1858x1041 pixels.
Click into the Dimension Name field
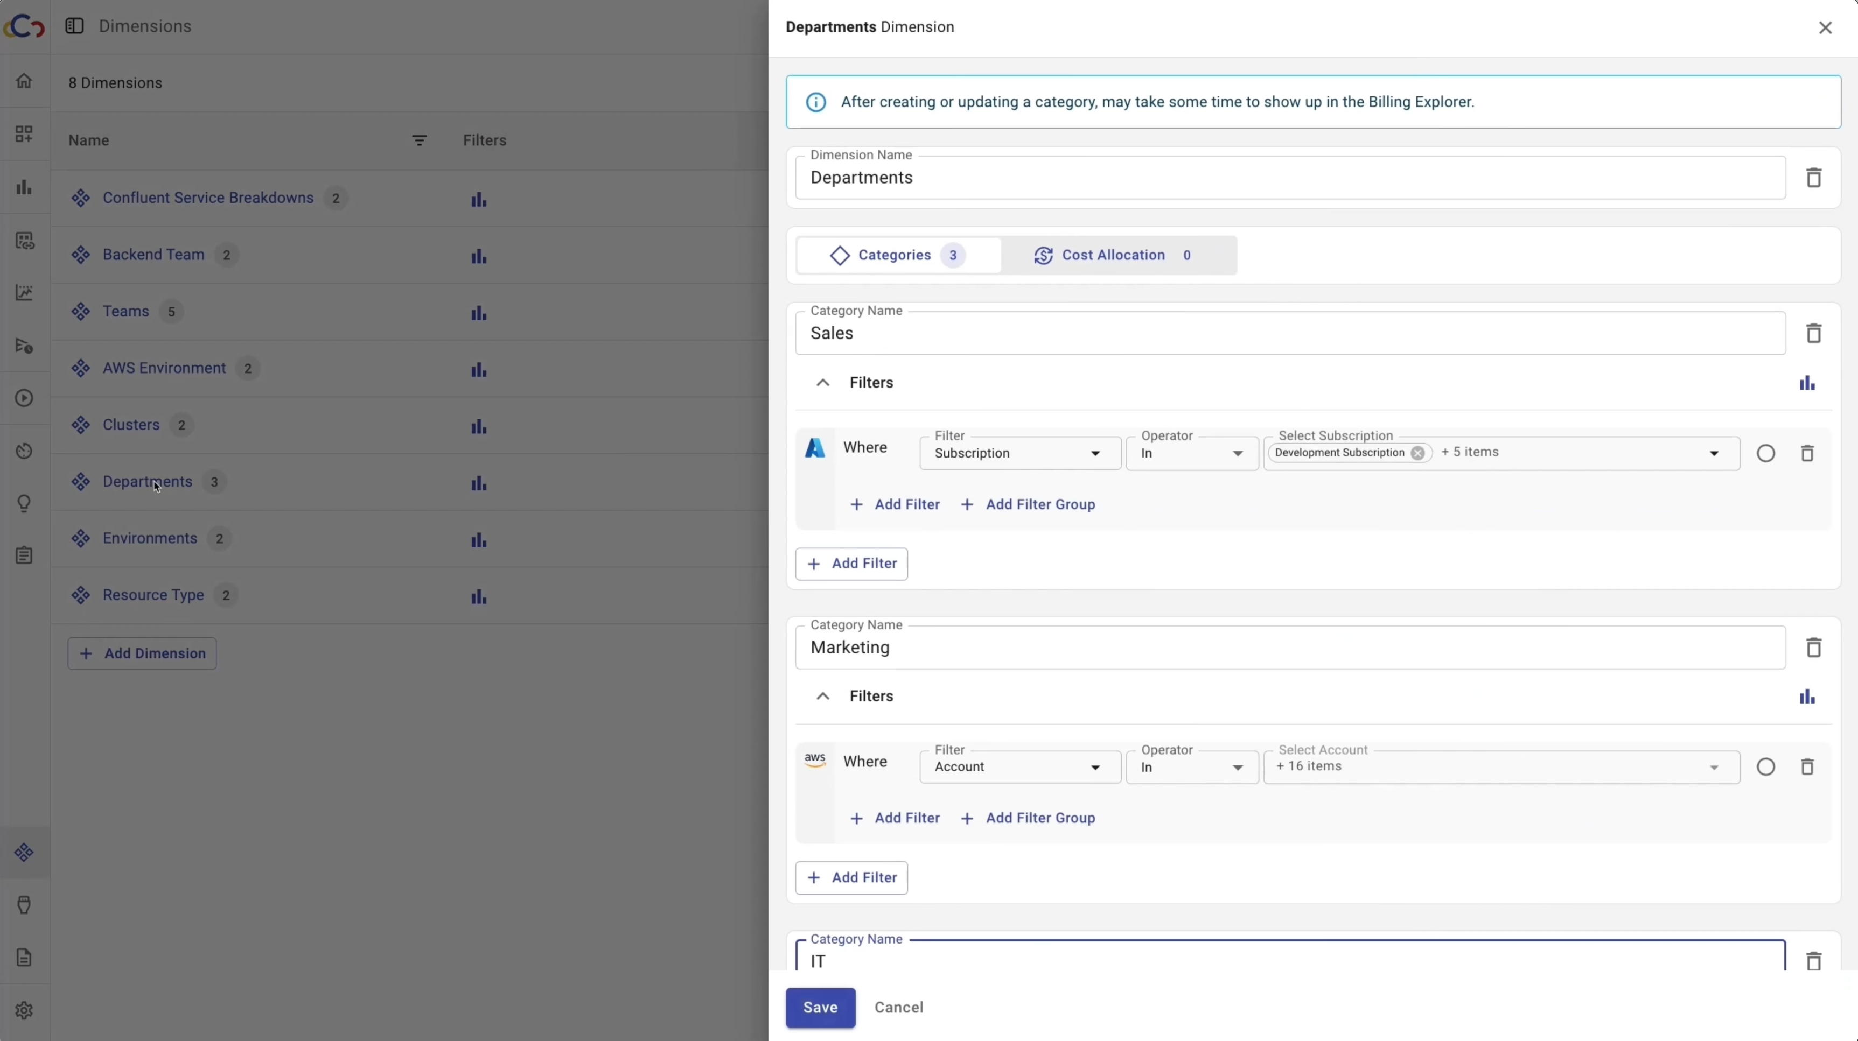1289,178
